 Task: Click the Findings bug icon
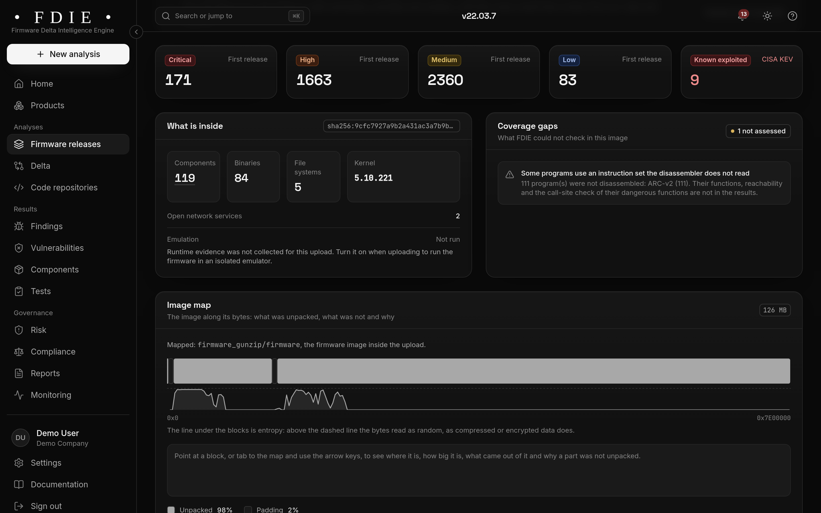tap(19, 226)
